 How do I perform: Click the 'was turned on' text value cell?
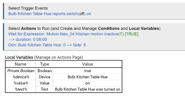click(x=88, y=89)
